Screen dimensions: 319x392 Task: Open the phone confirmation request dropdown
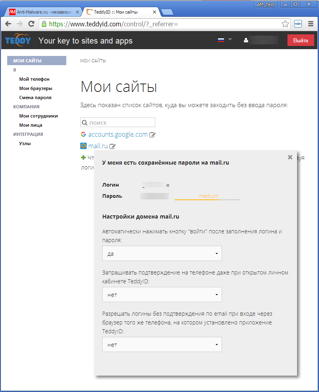[x=162, y=295]
